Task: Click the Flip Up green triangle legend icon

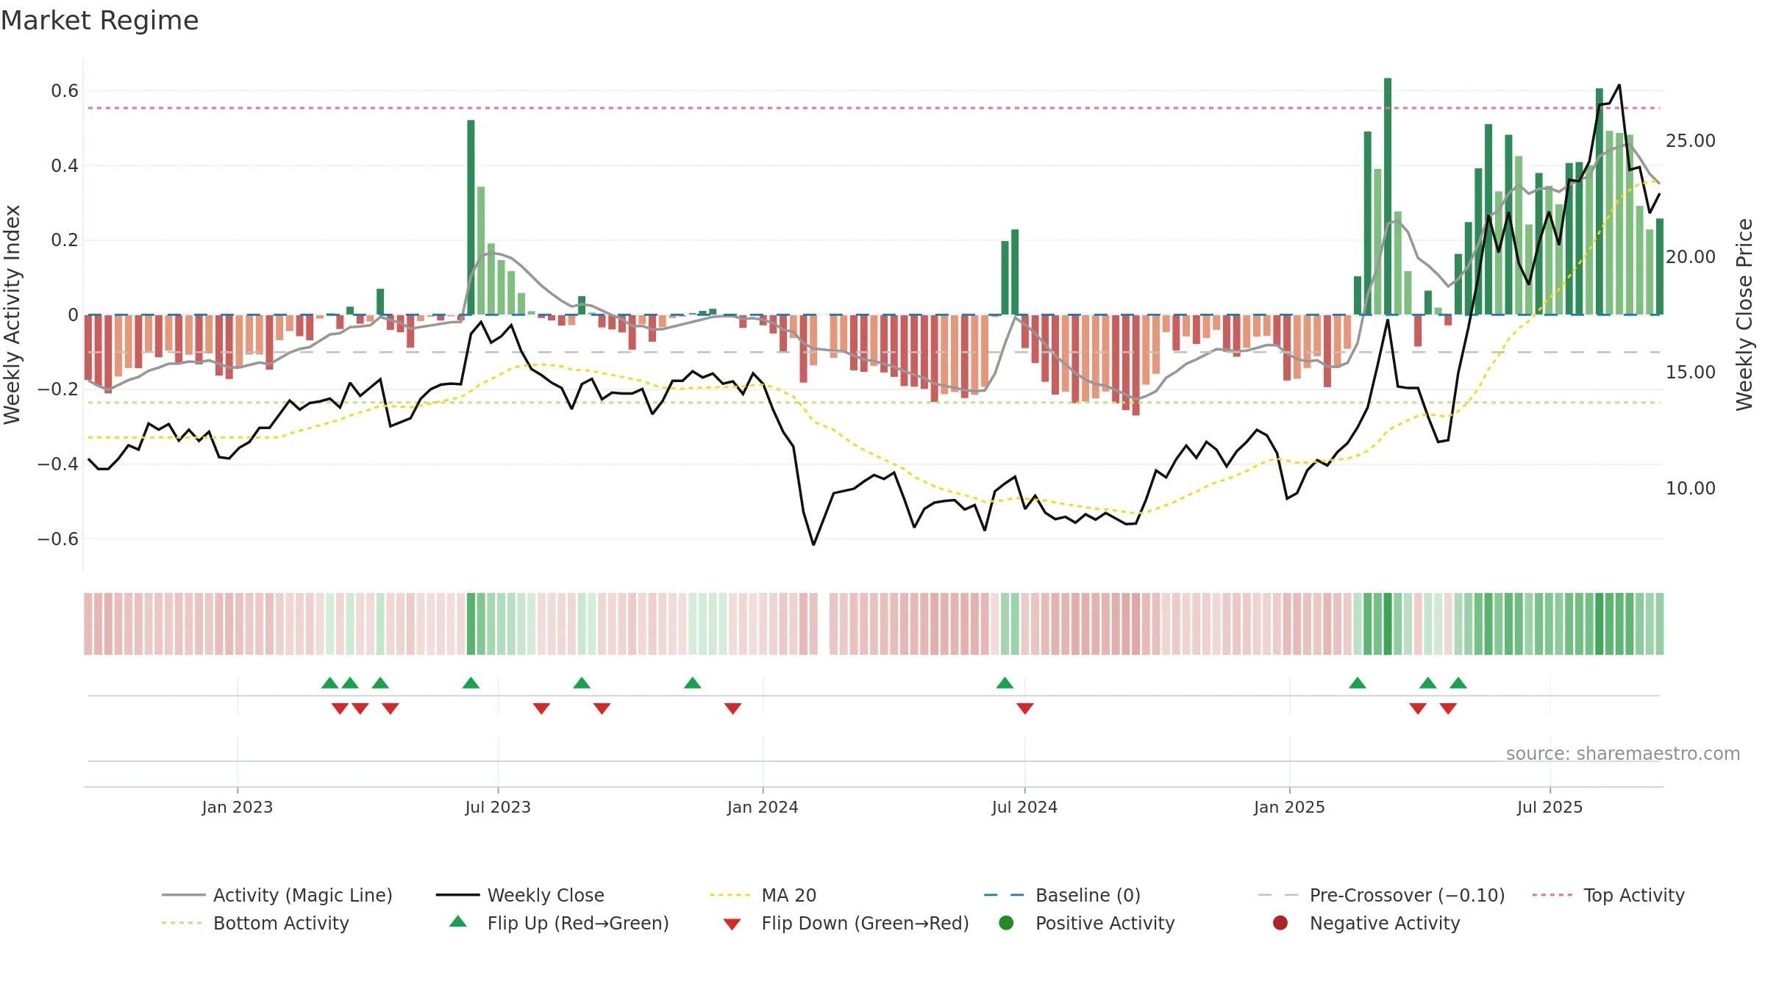Action: (x=457, y=921)
